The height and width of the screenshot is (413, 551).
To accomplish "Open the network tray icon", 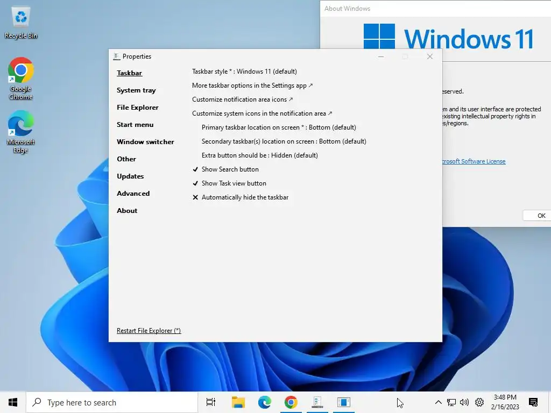I will point(451,402).
